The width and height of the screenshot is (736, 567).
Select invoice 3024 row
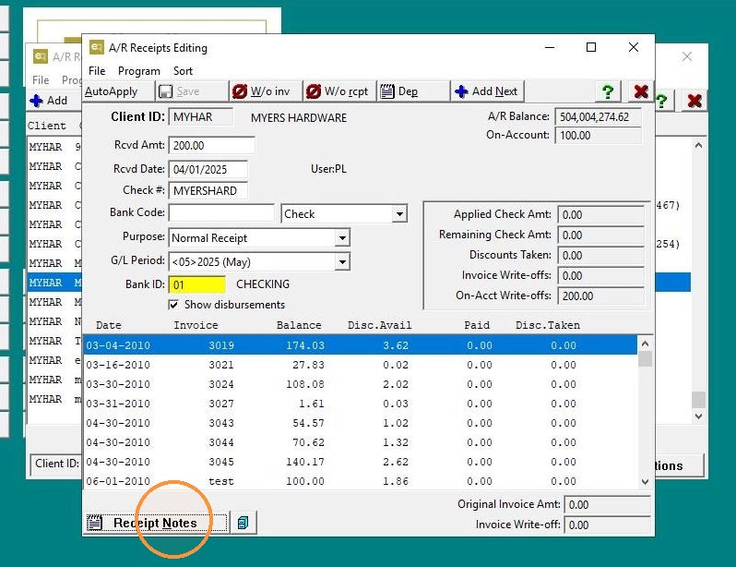point(360,384)
